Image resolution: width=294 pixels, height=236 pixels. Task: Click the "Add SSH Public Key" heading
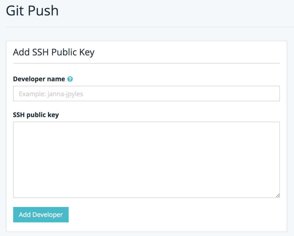[54, 52]
